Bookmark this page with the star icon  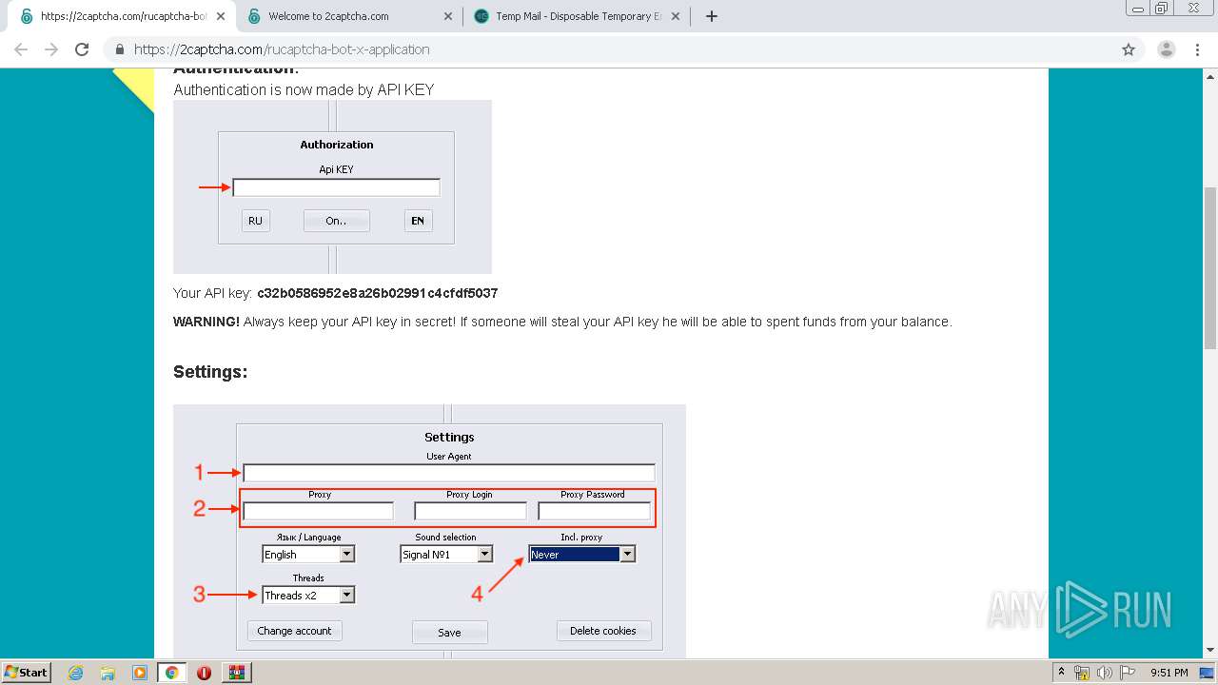coord(1129,49)
